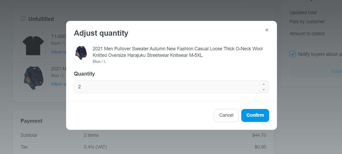Increase quantity using the up arrow
Image resolution: width=342 pixels, height=154 pixels.
click(263, 84)
